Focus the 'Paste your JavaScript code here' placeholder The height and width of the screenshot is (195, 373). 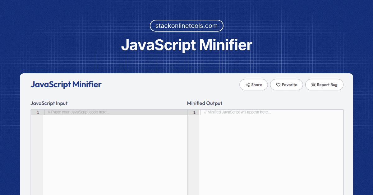pos(79,112)
